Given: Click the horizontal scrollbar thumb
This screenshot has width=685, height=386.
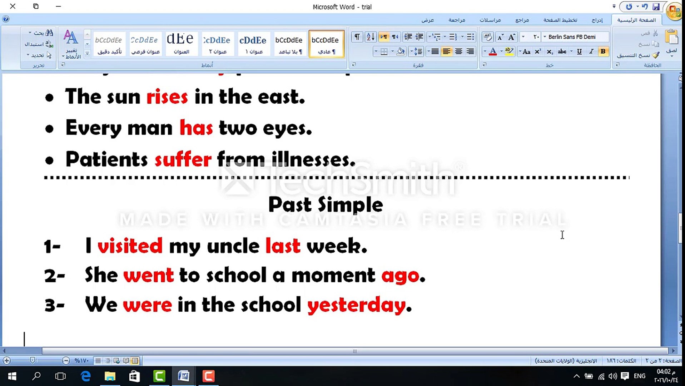Looking at the screenshot, I should tap(355, 351).
